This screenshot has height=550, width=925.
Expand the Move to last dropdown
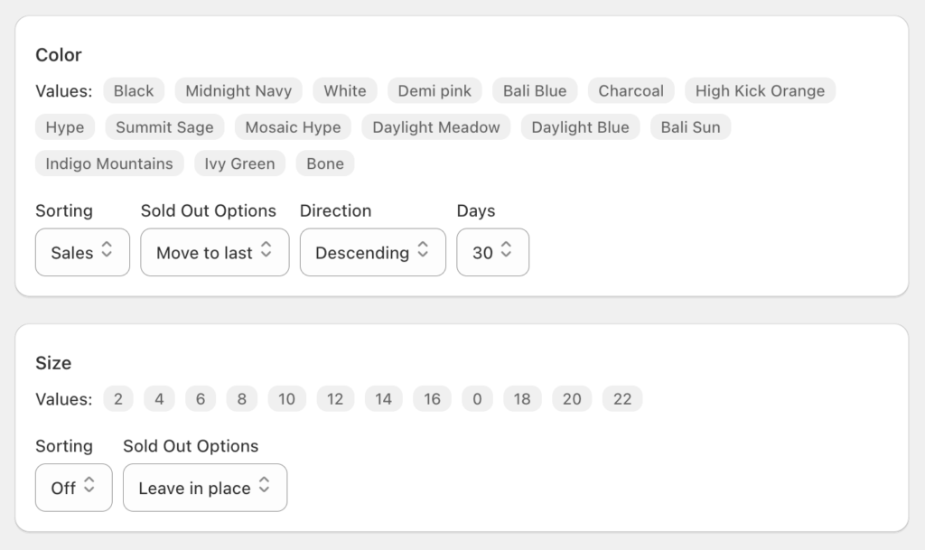coord(214,253)
